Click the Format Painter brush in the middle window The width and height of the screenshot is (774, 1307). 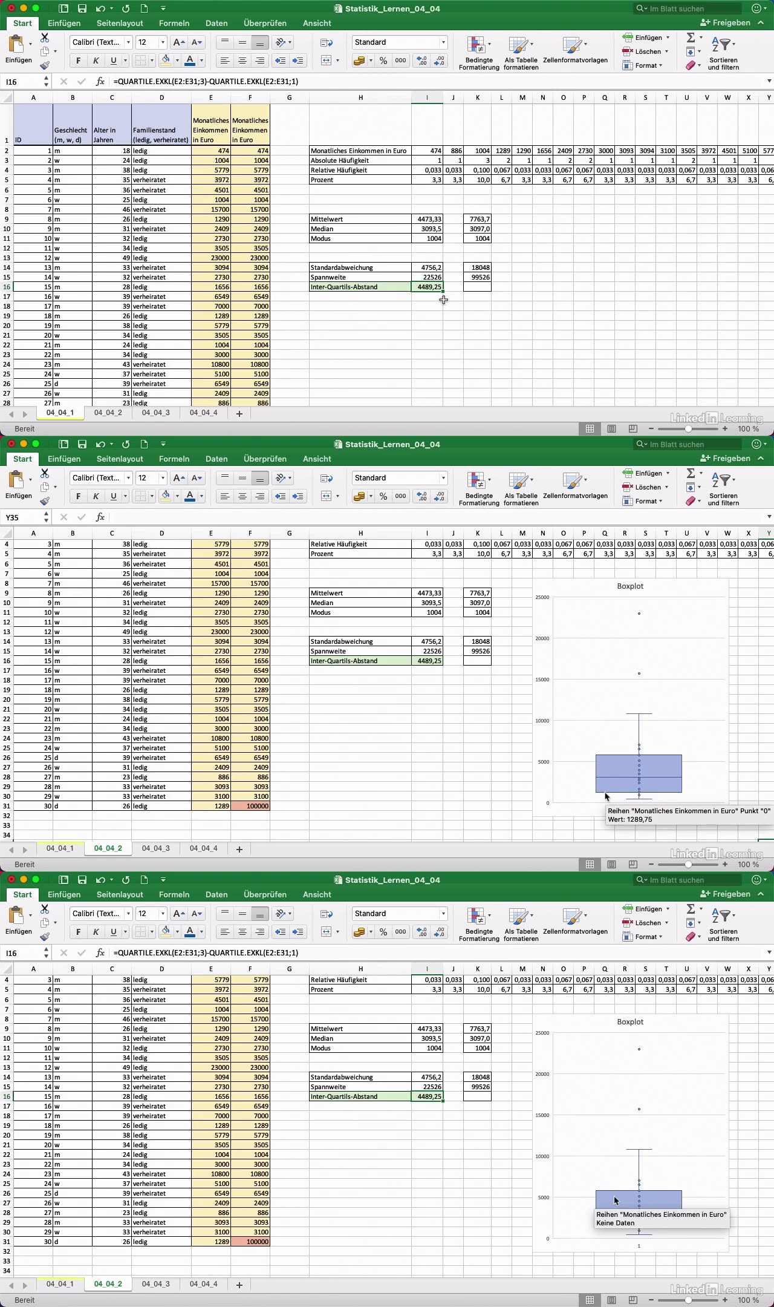pos(45,501)
